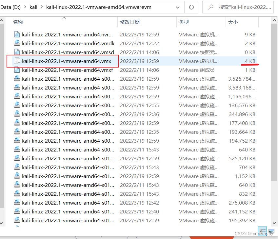Click the icon of the .vmxf file

point(17,70)
